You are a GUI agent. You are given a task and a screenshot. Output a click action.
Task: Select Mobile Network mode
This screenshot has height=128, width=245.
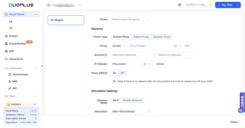pos(132,100)
